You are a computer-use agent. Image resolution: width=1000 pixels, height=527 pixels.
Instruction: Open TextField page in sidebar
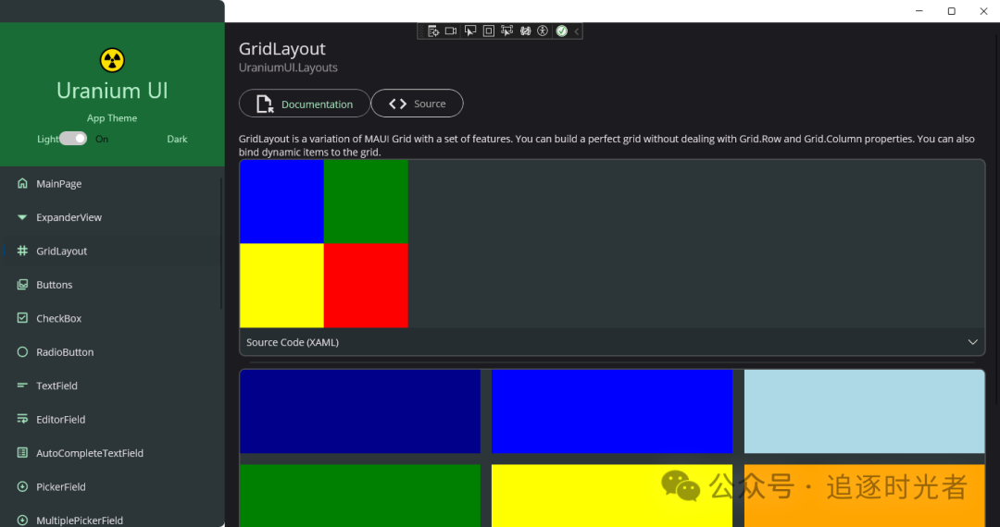[x=112, y=386]
